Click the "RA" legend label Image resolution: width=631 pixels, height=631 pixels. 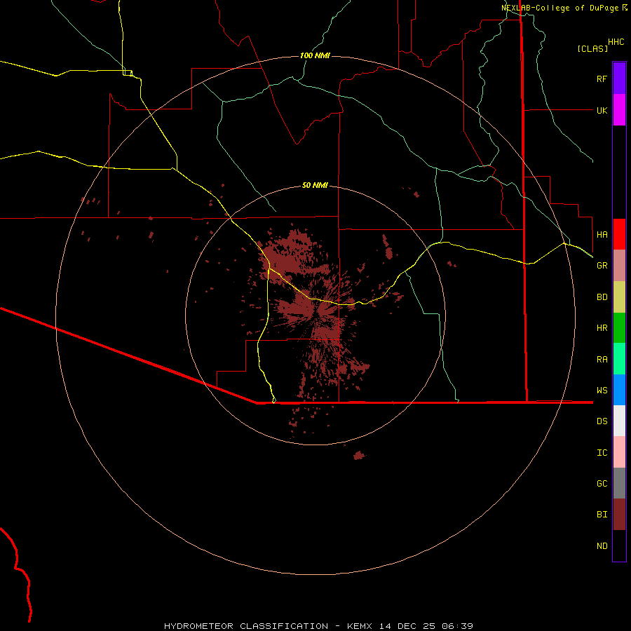click(602, 360)
